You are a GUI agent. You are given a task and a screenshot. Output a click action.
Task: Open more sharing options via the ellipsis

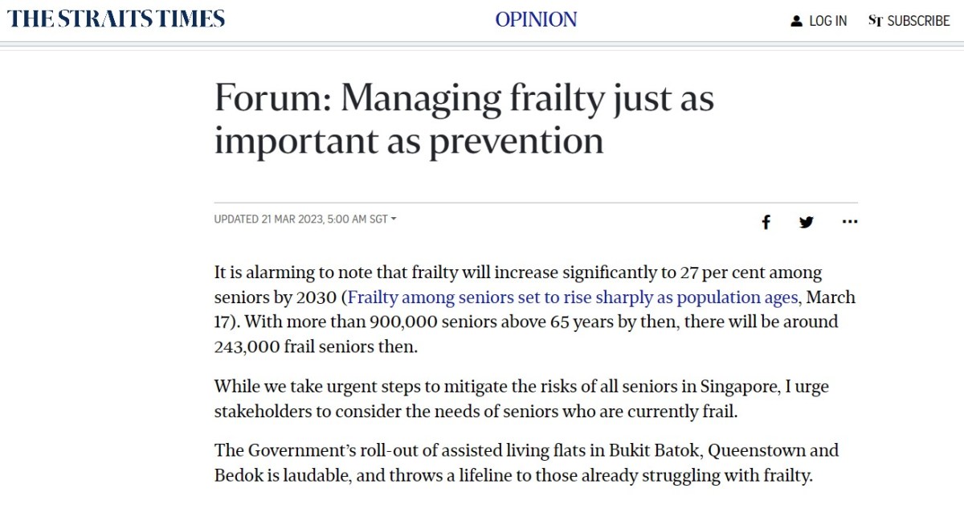(849, 222)
